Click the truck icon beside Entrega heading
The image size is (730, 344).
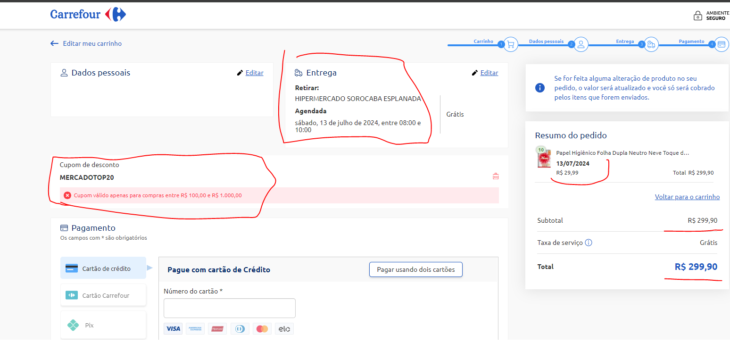point(299,73)
